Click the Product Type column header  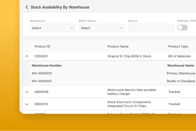[x=178, y=46]
